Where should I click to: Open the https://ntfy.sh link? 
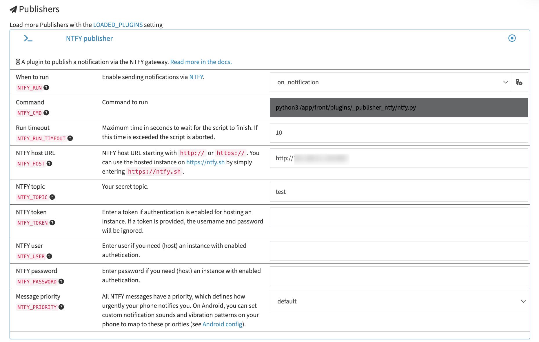205,162
